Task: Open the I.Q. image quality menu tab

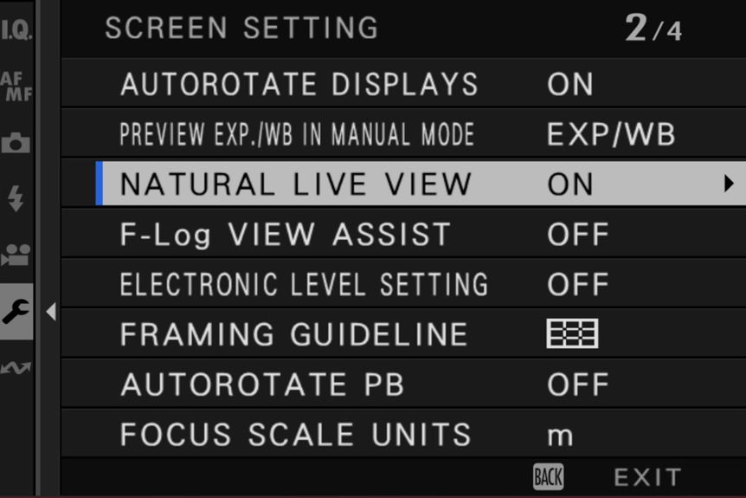Action: coord(16,29)
